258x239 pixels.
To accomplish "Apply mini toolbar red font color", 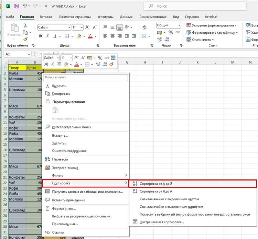I will (76, 64).
